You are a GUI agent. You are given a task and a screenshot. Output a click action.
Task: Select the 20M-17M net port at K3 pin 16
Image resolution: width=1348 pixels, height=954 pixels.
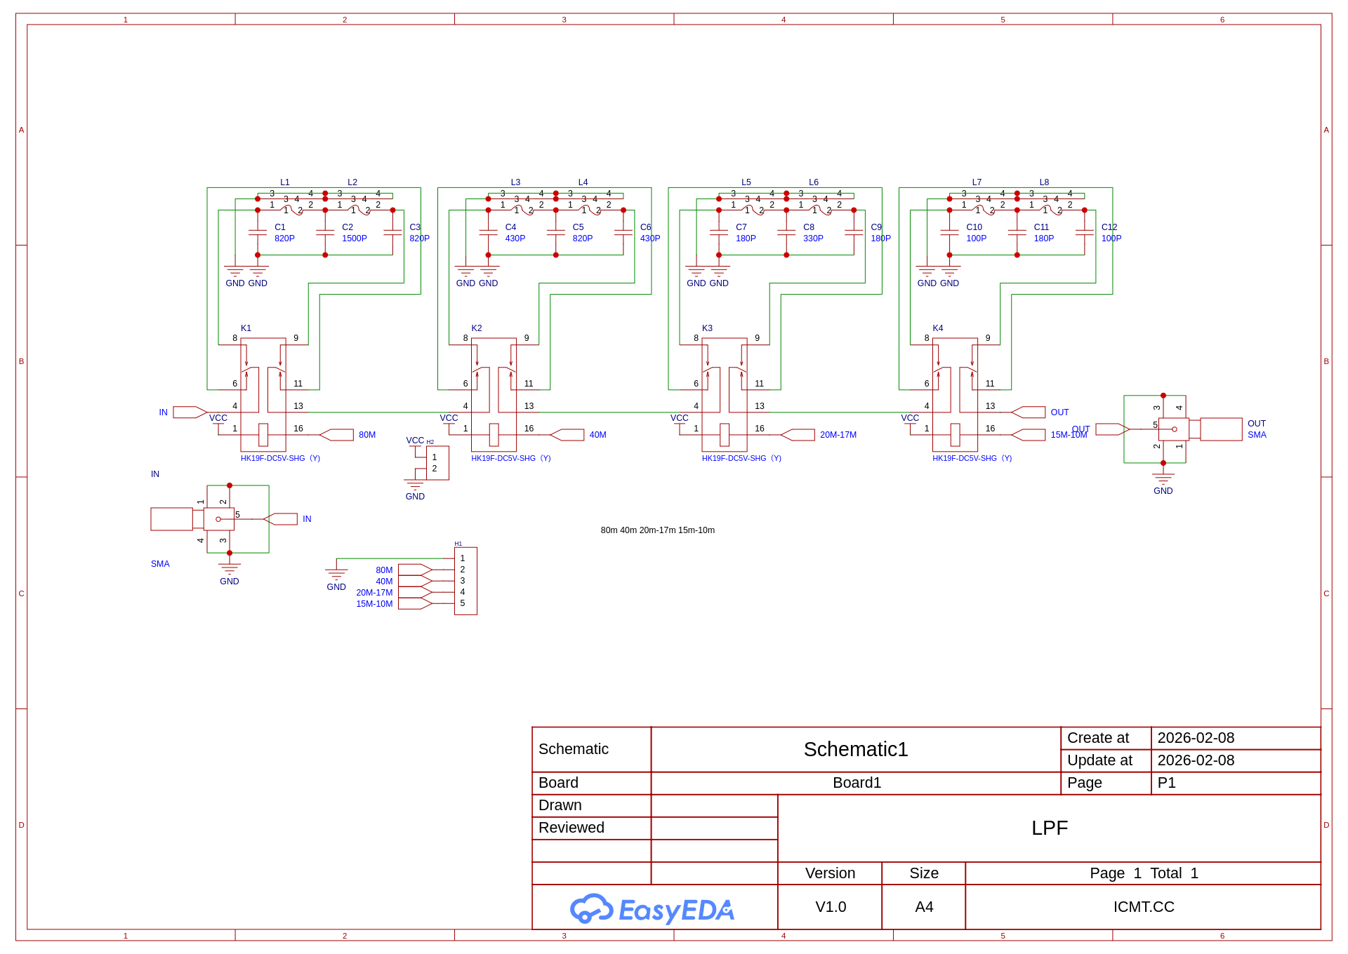(798, 435)
